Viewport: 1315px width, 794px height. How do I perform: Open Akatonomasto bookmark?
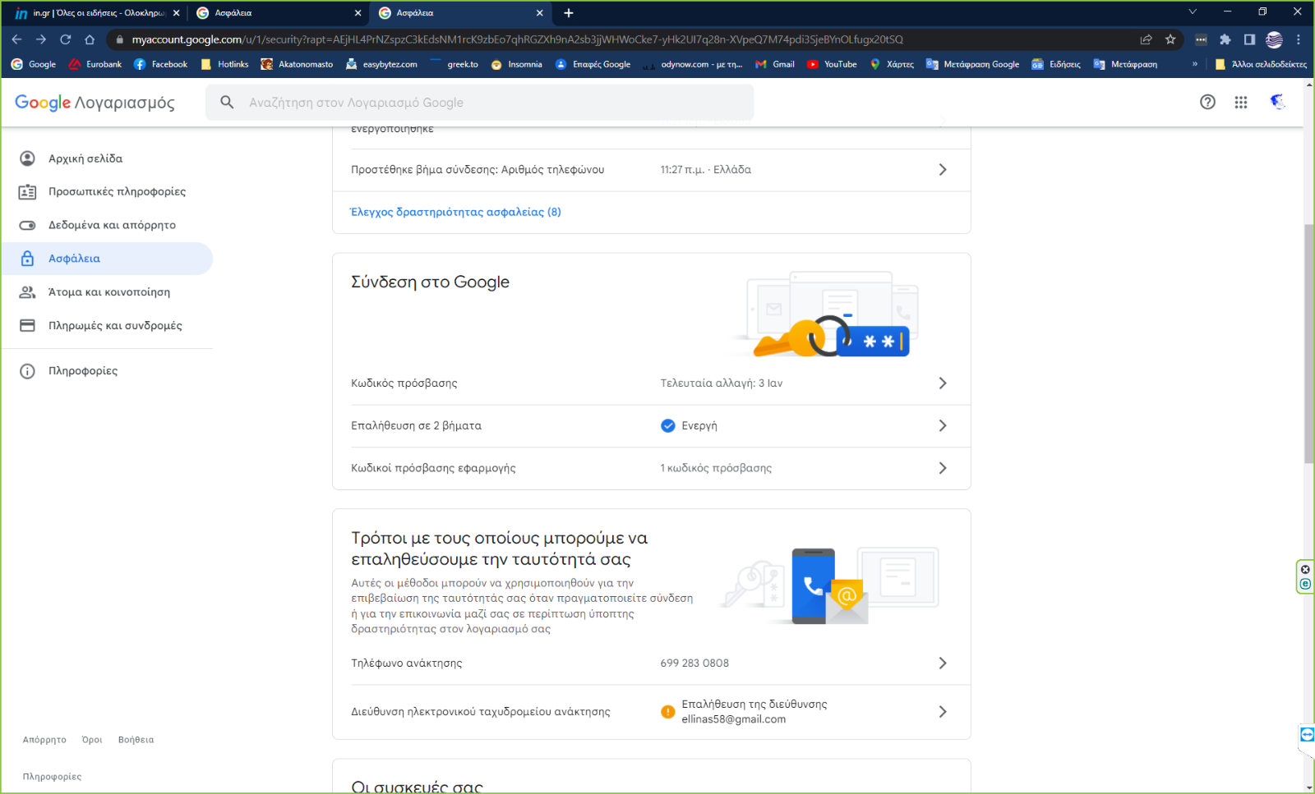coord(297,64)
